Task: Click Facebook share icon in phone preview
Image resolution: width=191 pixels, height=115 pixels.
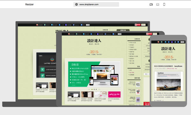Action: 175,42
